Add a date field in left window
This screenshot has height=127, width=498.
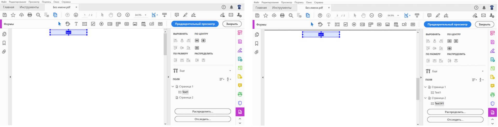[143, 24]
